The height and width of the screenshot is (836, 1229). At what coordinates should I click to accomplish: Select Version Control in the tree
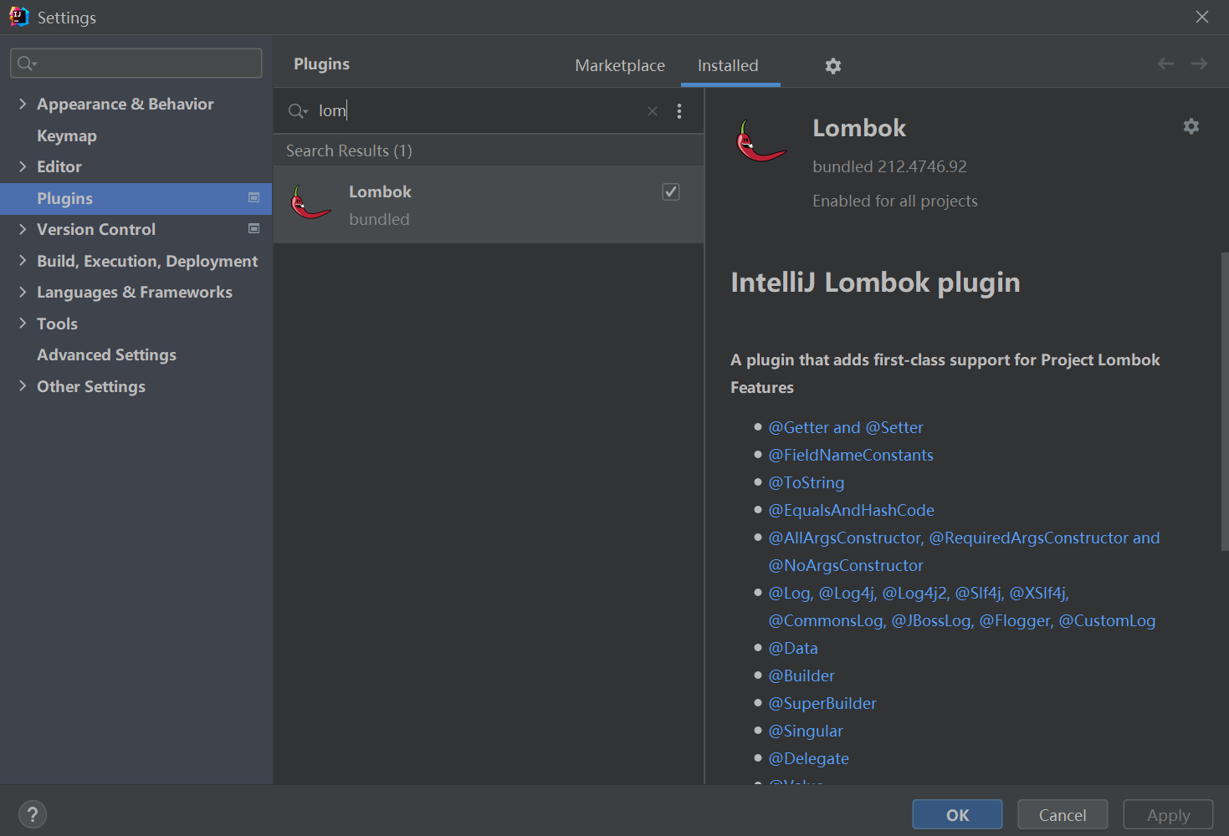[96, 229]
